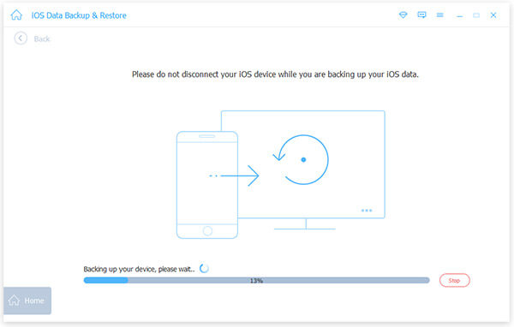Click the circled back arrow icon
The width and height of the screenshot is (514, 327).
coord(21,39)
